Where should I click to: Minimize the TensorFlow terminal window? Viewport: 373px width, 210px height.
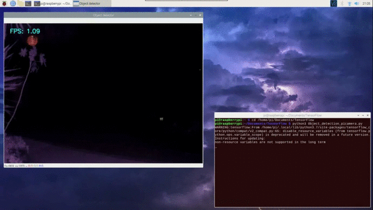[358, 115]
